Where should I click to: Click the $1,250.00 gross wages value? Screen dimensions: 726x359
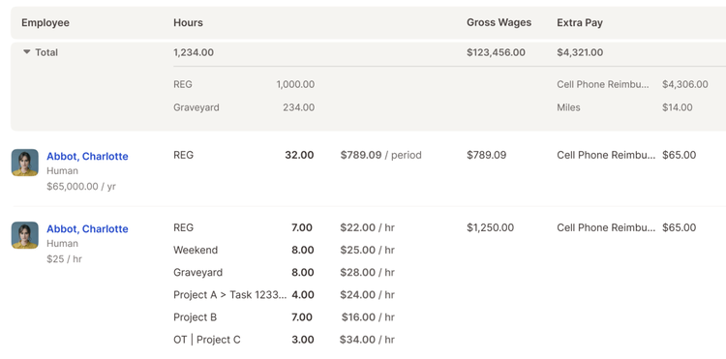tap(490, 227)
